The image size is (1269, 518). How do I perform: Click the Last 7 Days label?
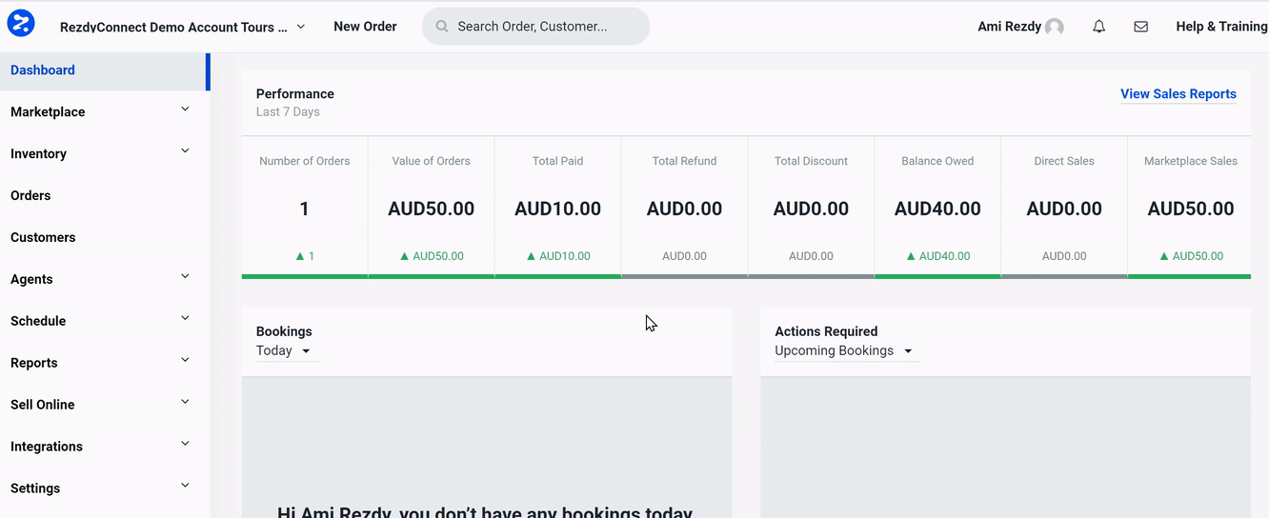[x=288, y=112]
